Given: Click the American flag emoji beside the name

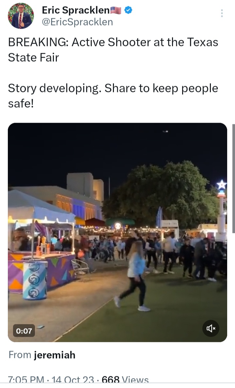Looking at the screenshot, I should (116, 10).
